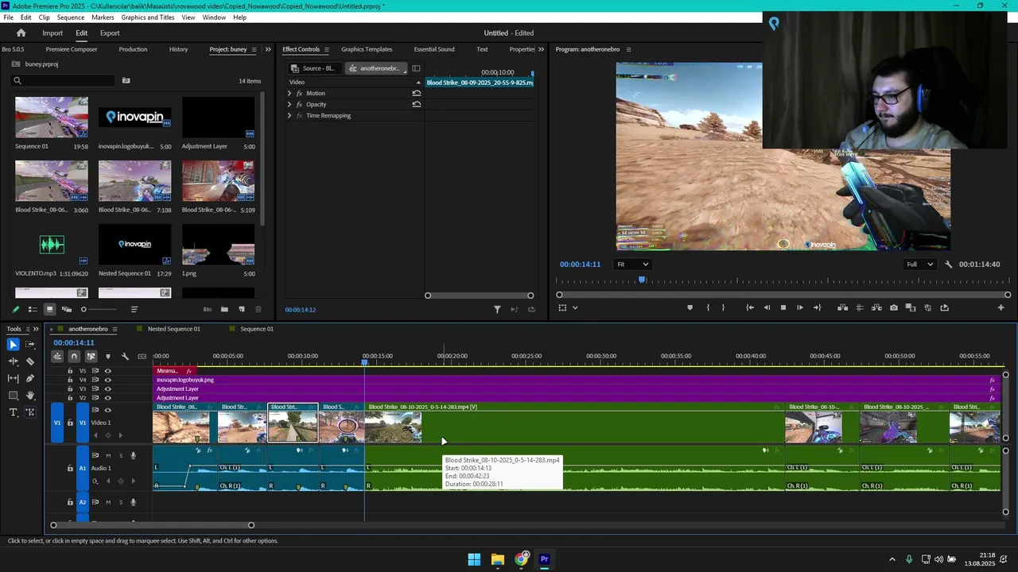This screenshot has width=1018, height=572.
Task: Solo the A2 track
Action: point(121,502)
